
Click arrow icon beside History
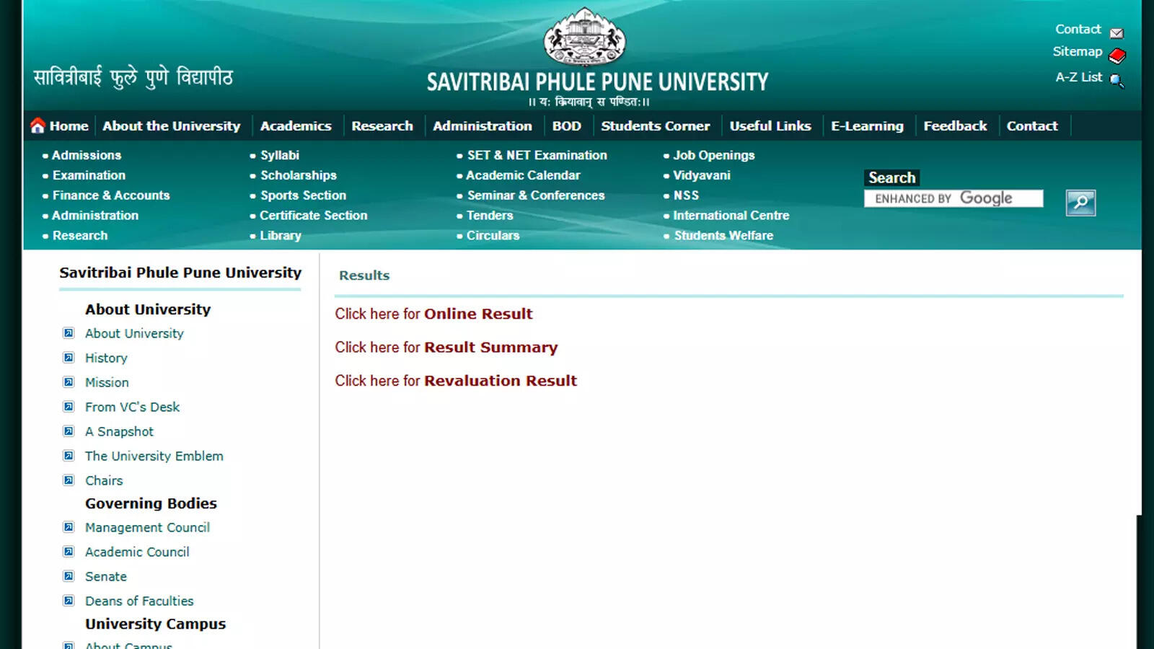click(x=69, y=358)
